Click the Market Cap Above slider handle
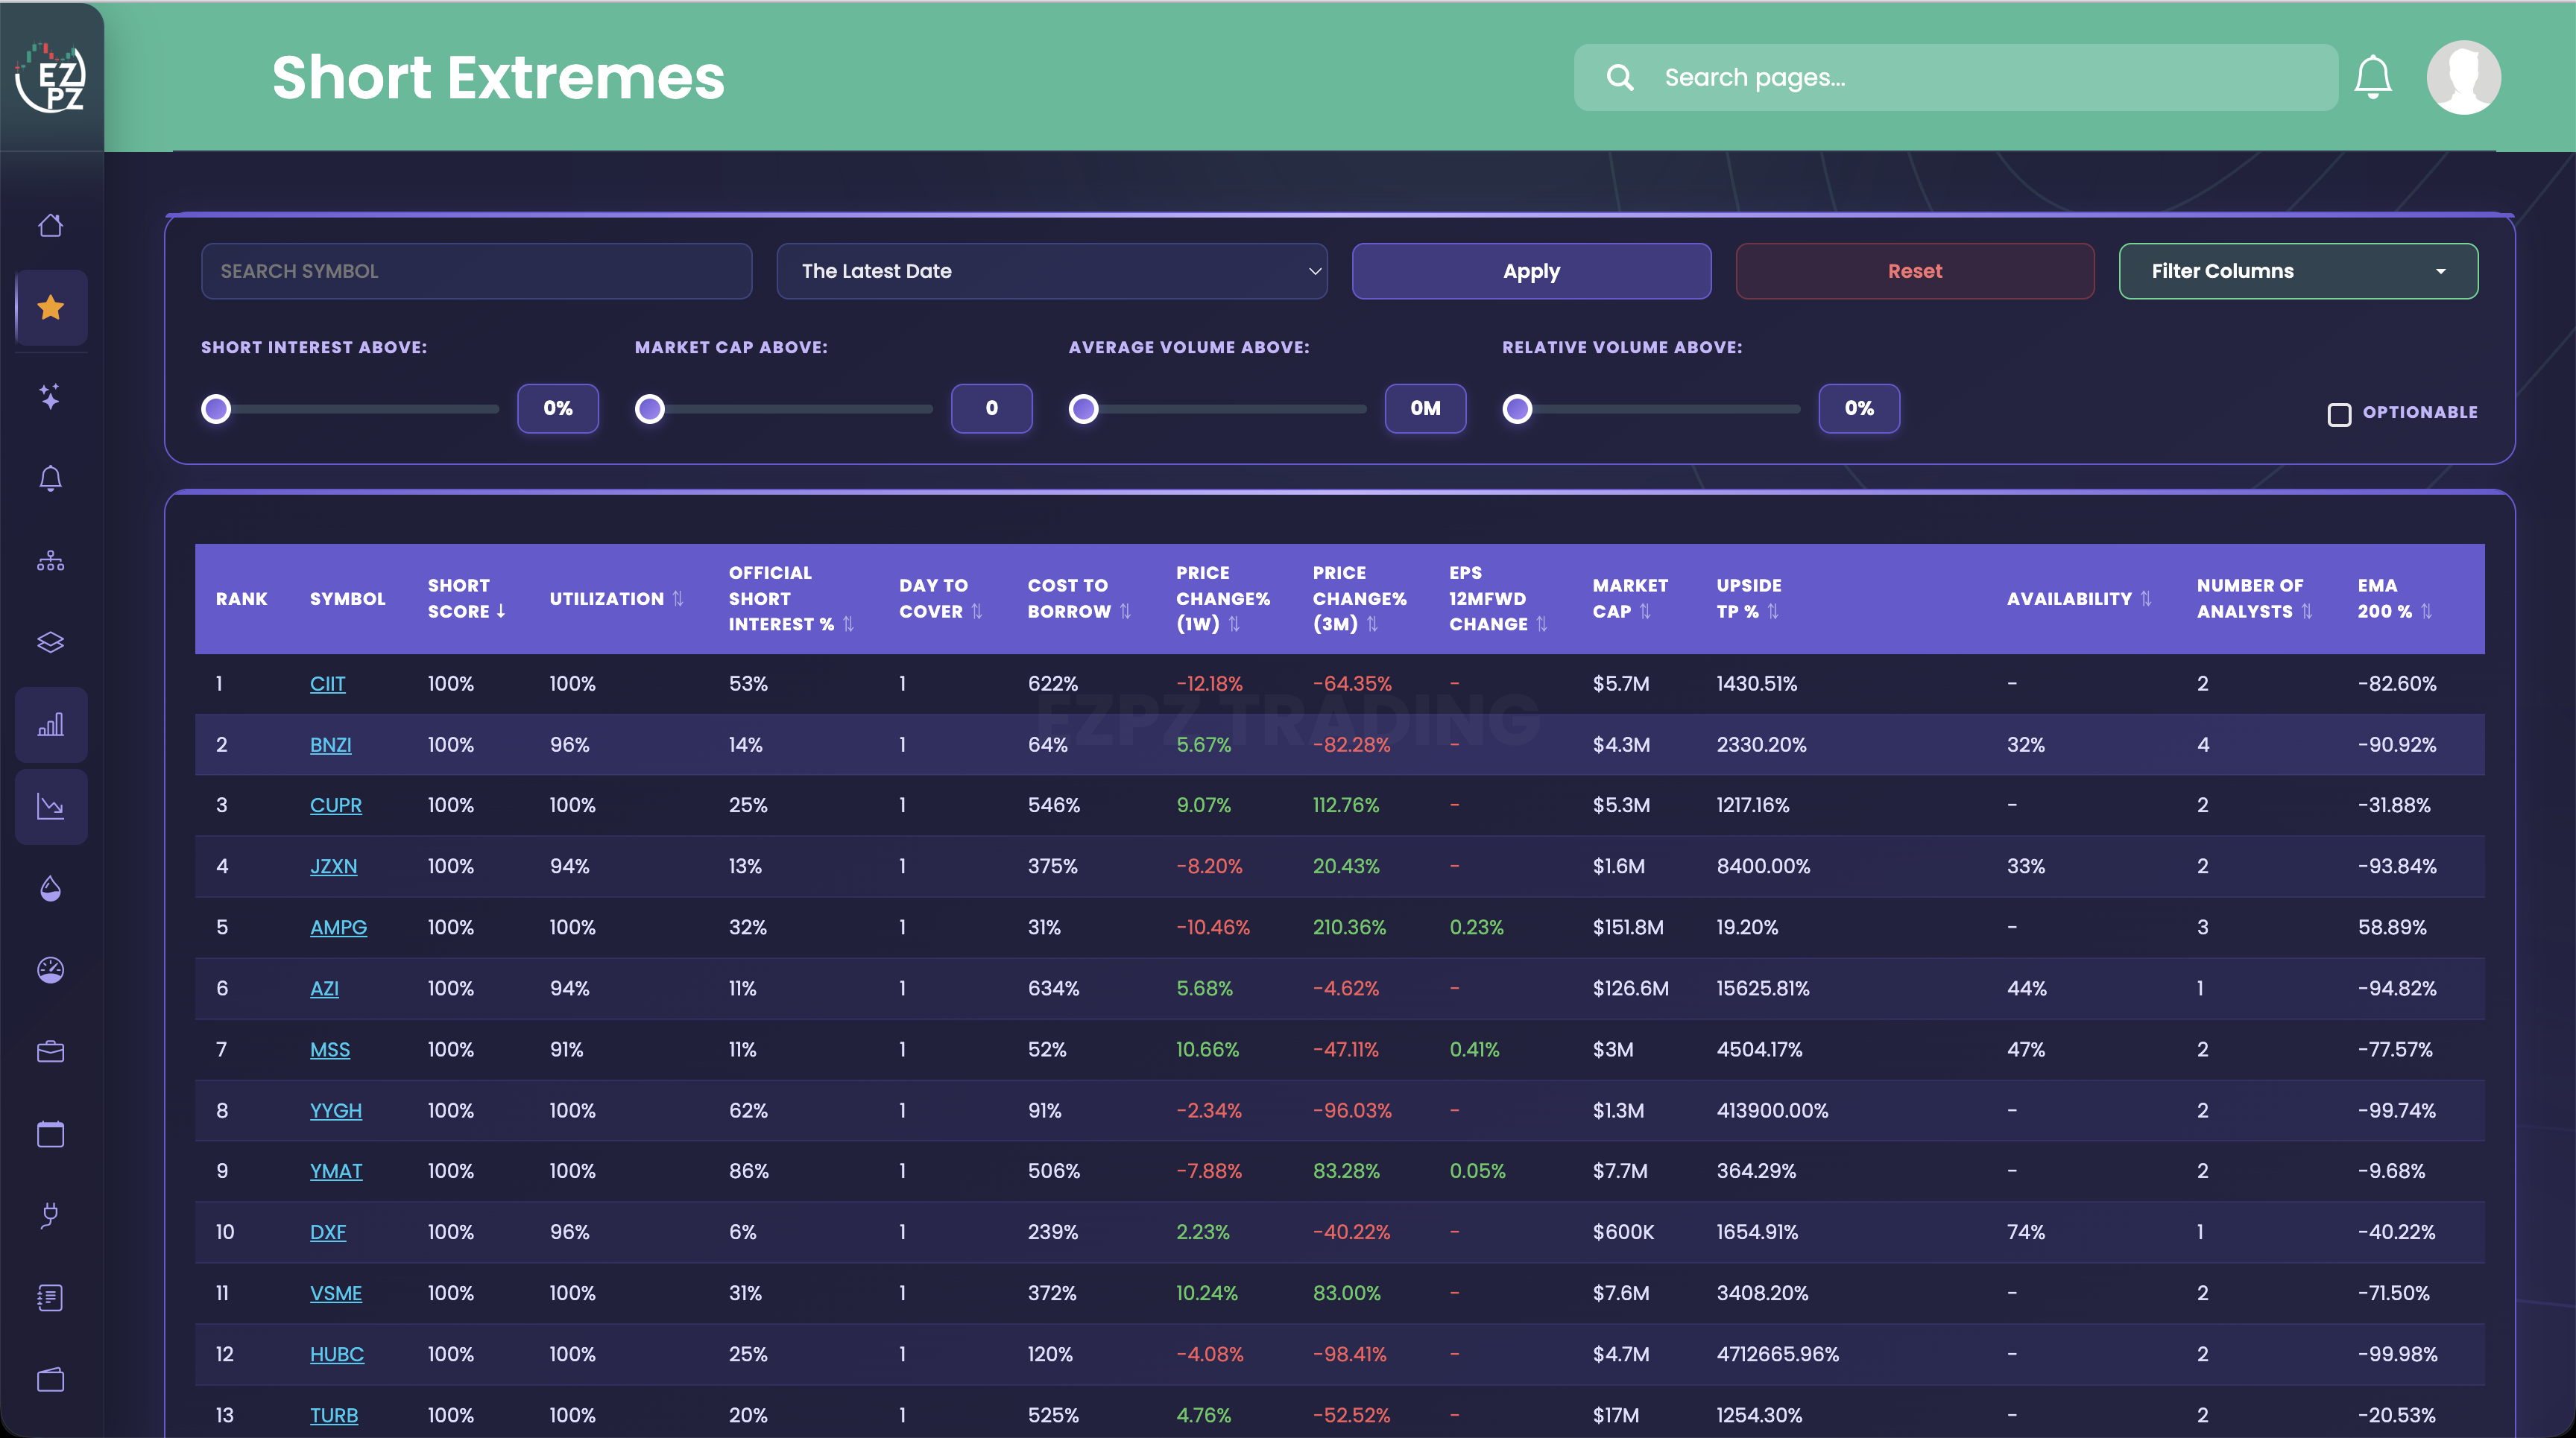 coord(650,409)
